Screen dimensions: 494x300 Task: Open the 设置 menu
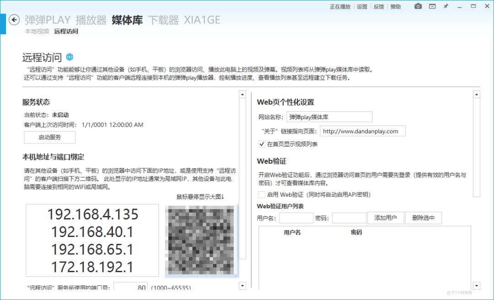point(361,6)
